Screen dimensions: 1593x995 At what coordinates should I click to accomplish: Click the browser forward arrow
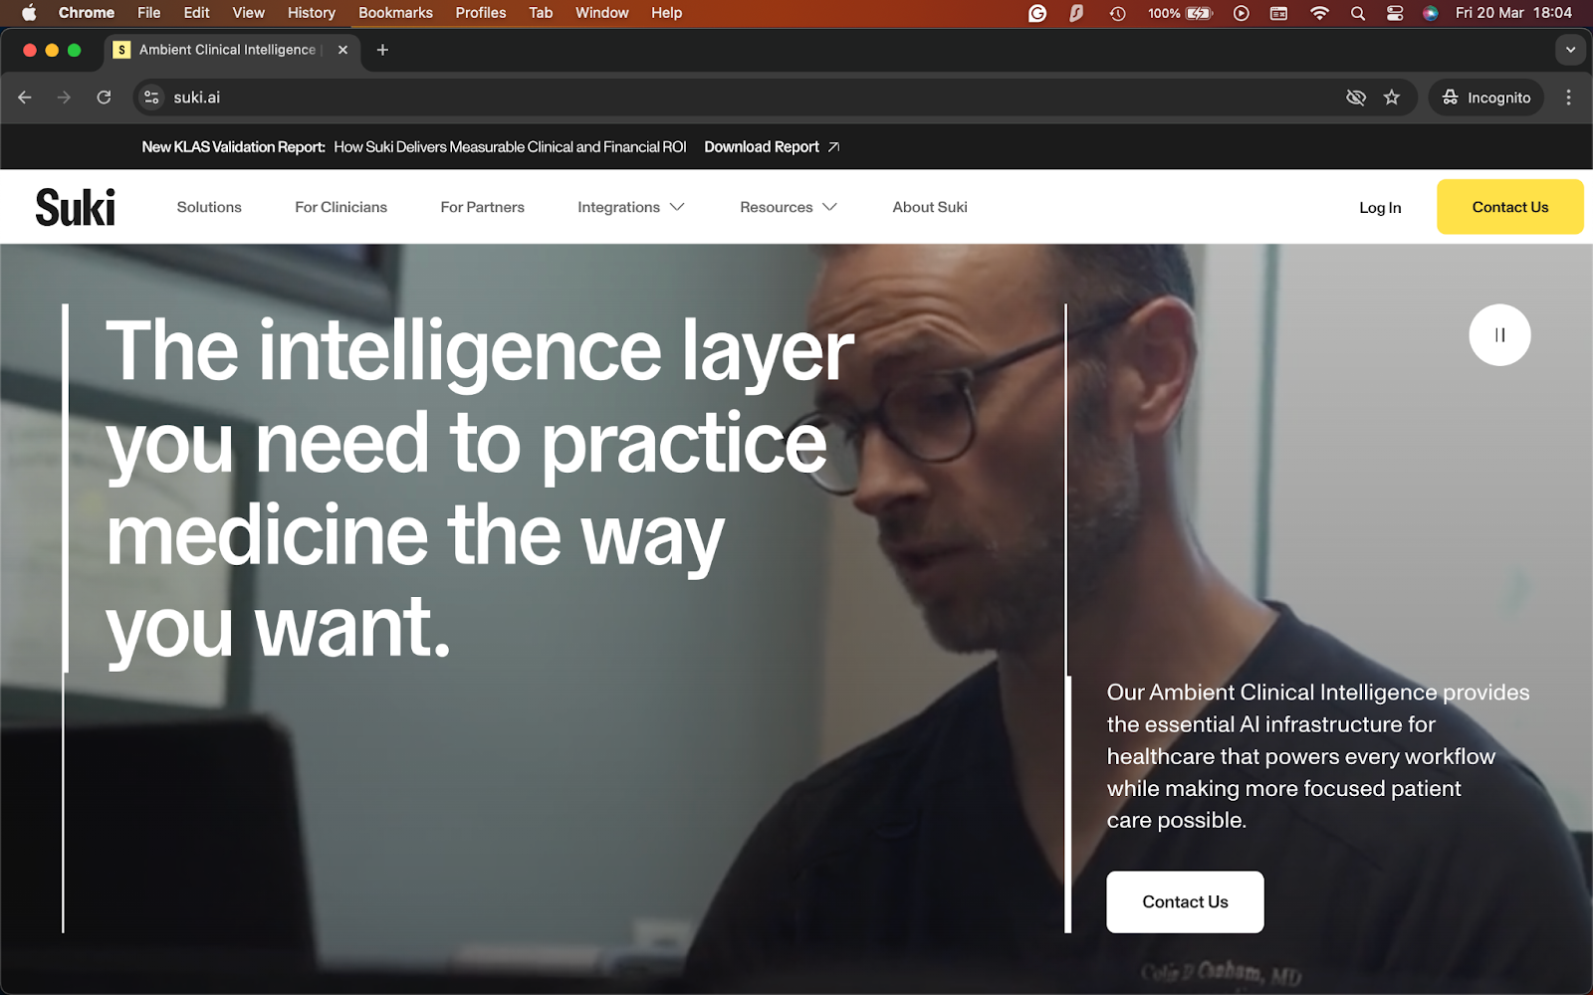(x=64, y=98)
